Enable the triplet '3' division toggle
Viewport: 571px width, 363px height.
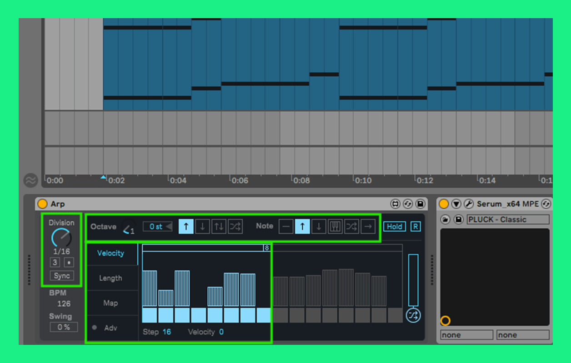click(55, 263)
